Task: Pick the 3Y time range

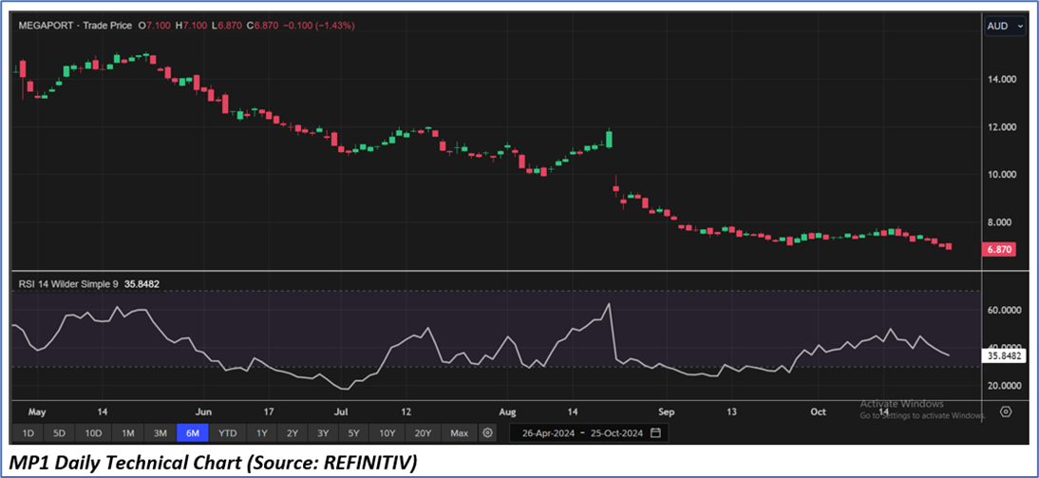Action: 323,432
